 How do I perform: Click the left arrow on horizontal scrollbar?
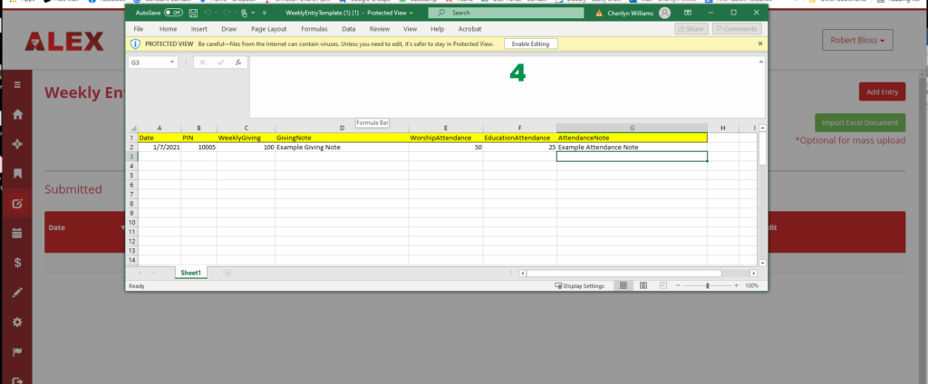(523, 274)
